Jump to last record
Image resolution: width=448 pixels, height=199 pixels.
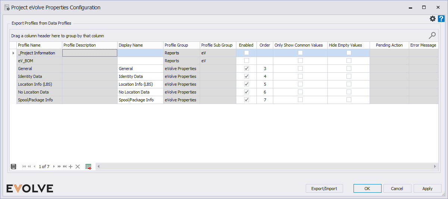point(65,167)
